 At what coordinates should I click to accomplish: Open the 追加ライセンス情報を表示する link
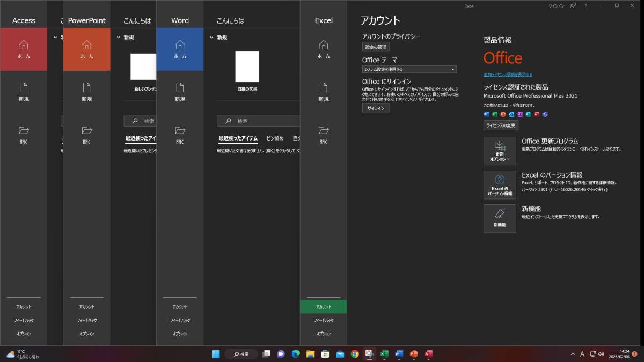click(x=508, y=75)
